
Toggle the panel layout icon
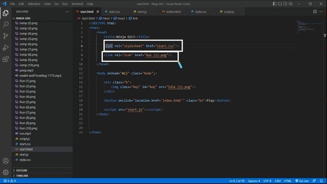click(280, 4)
